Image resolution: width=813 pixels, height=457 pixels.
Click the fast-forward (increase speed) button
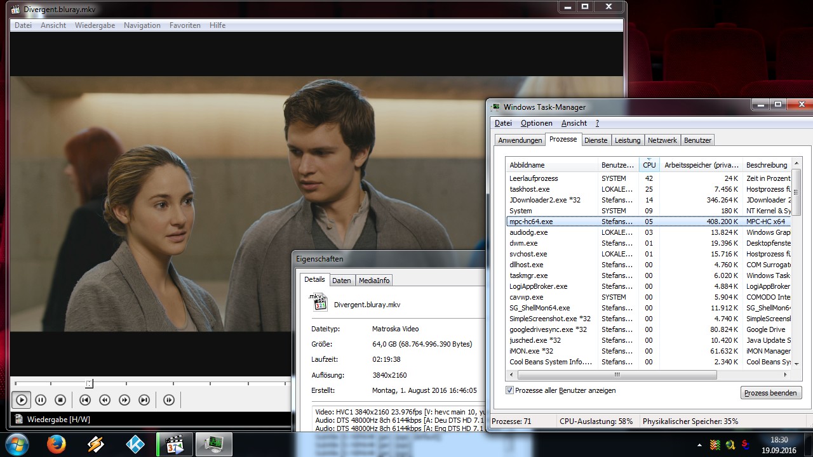(x=124, y=400)
